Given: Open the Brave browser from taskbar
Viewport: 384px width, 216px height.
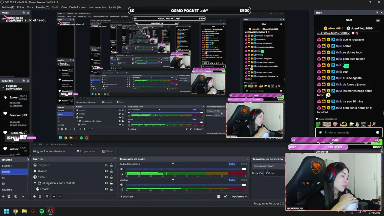Looking at the screenshot, I should 33,211.
